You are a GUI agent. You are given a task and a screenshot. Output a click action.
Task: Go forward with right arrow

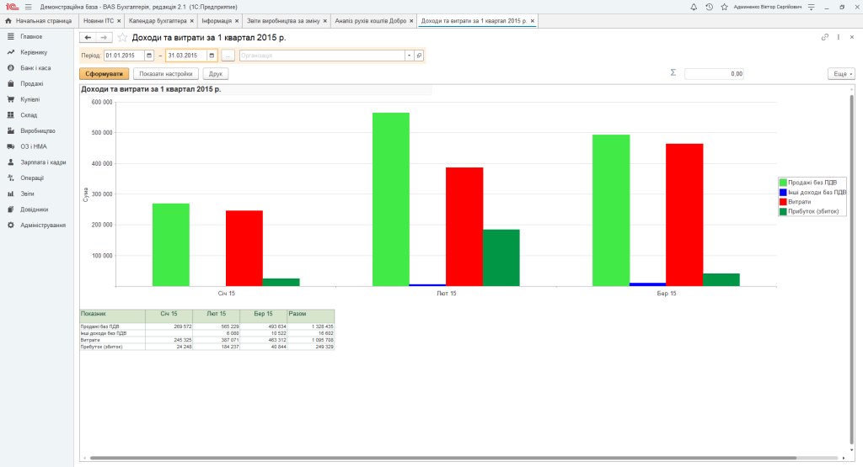tap(104, 37)
